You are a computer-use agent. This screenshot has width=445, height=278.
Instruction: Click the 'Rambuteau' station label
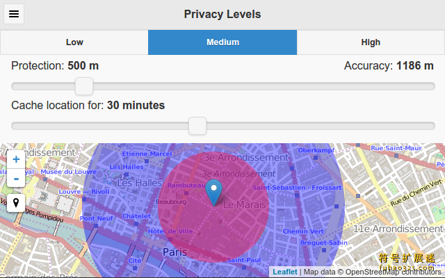[x=186, y=186]
